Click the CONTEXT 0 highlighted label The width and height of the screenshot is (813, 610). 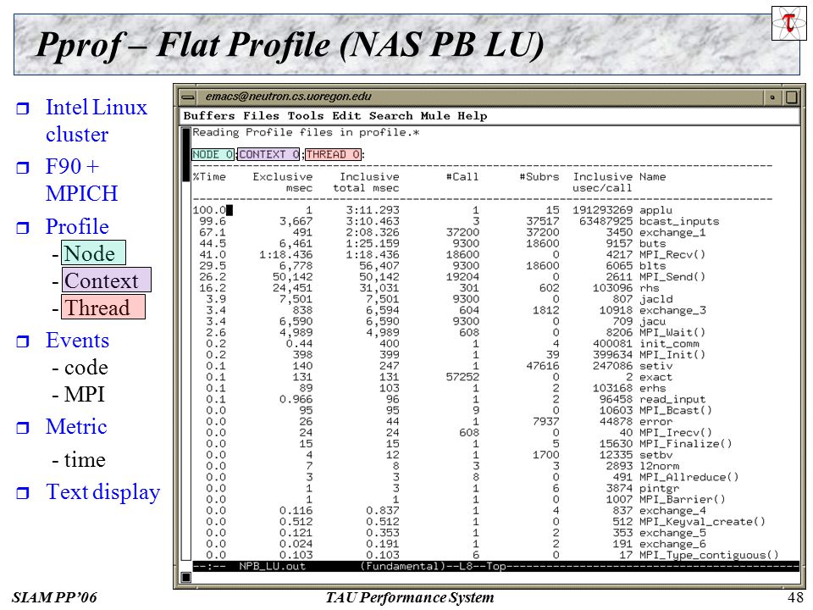268,154
